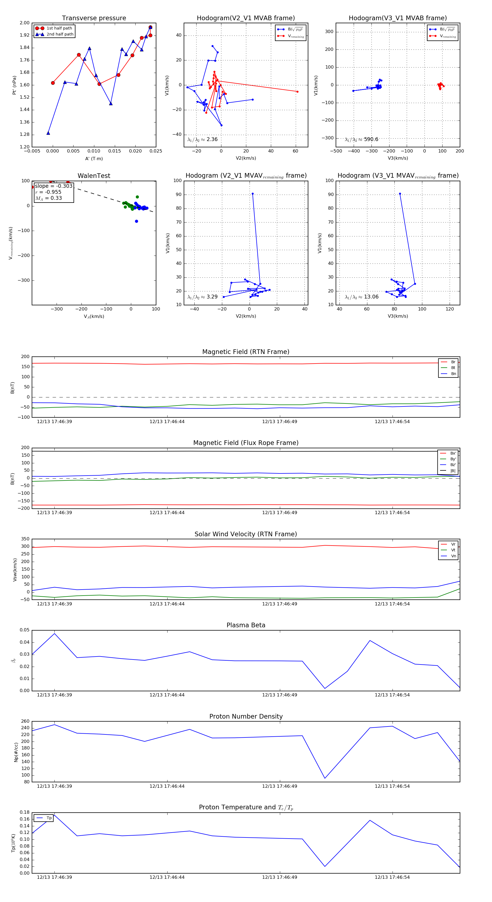Click the "Proton Temperature and Te/Tp" title
The height and width of the screenshot is (902, 492).
(x=246, y=807)
